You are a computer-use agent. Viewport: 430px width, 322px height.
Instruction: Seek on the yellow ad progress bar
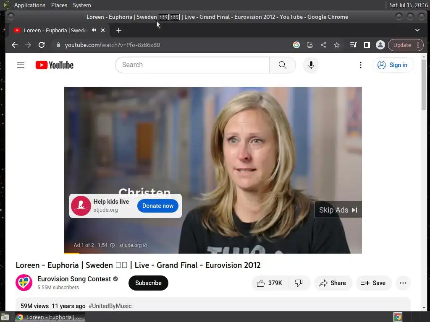click(71, 253)
